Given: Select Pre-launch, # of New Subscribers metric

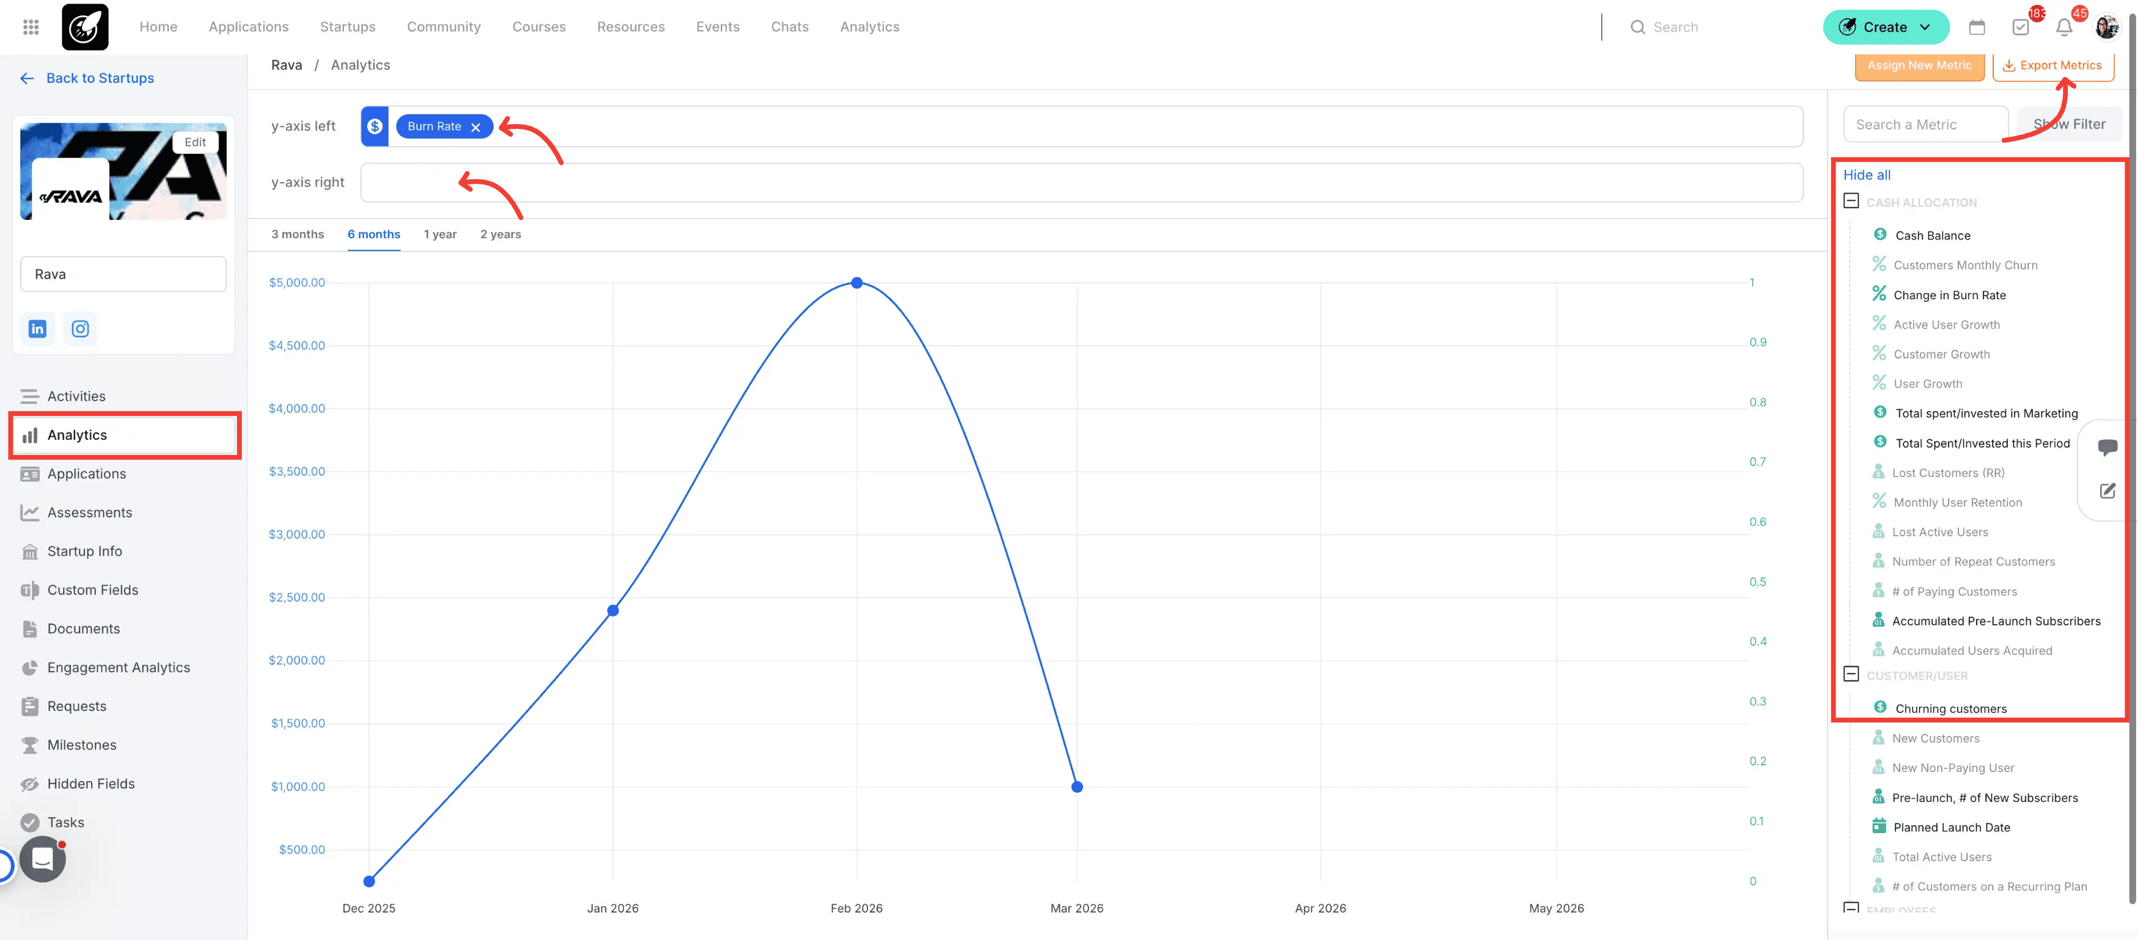Looking at the screenshot, I should (1985, 797).
